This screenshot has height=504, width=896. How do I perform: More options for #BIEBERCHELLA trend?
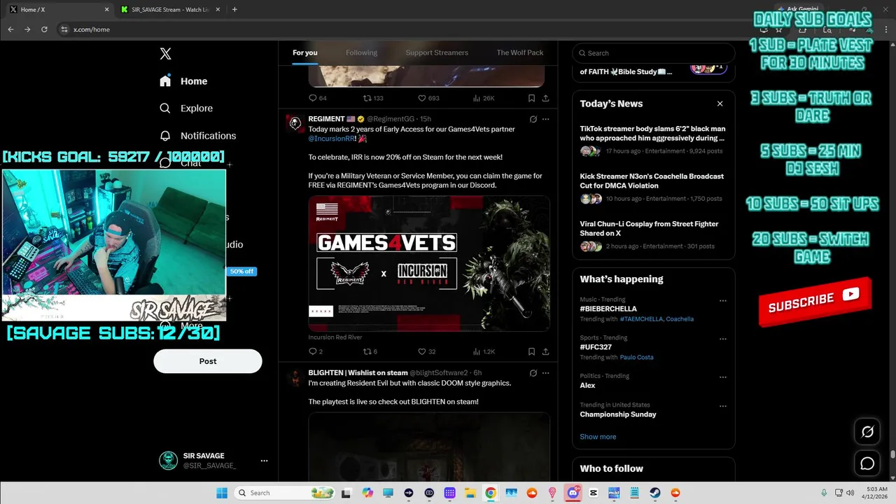723,301
